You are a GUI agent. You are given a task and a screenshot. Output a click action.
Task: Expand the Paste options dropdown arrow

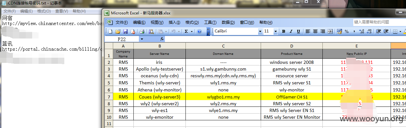[166, 31]
